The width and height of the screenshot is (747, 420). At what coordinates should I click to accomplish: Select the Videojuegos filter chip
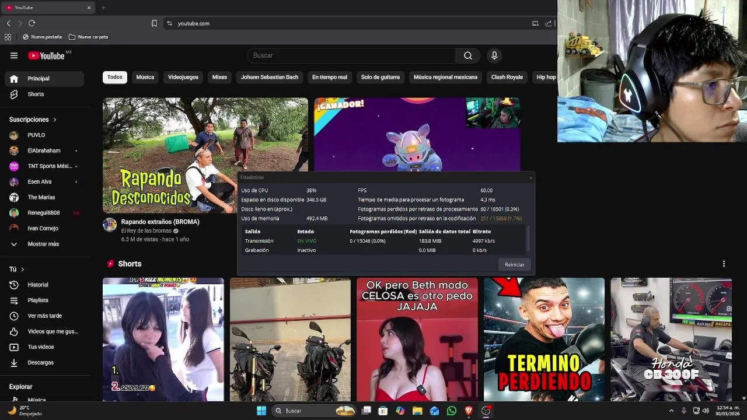[x=183, y=77]
